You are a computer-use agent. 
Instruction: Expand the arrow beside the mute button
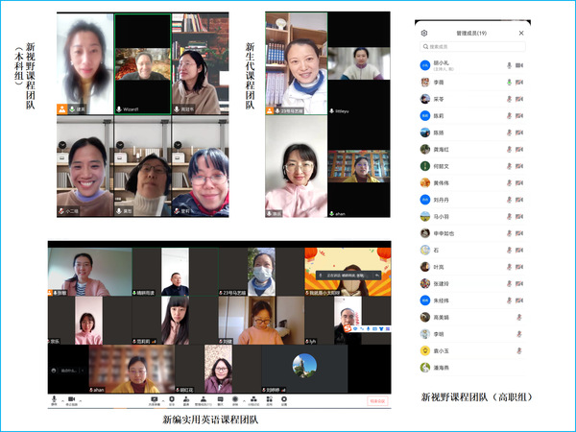[x=62, y=398]
